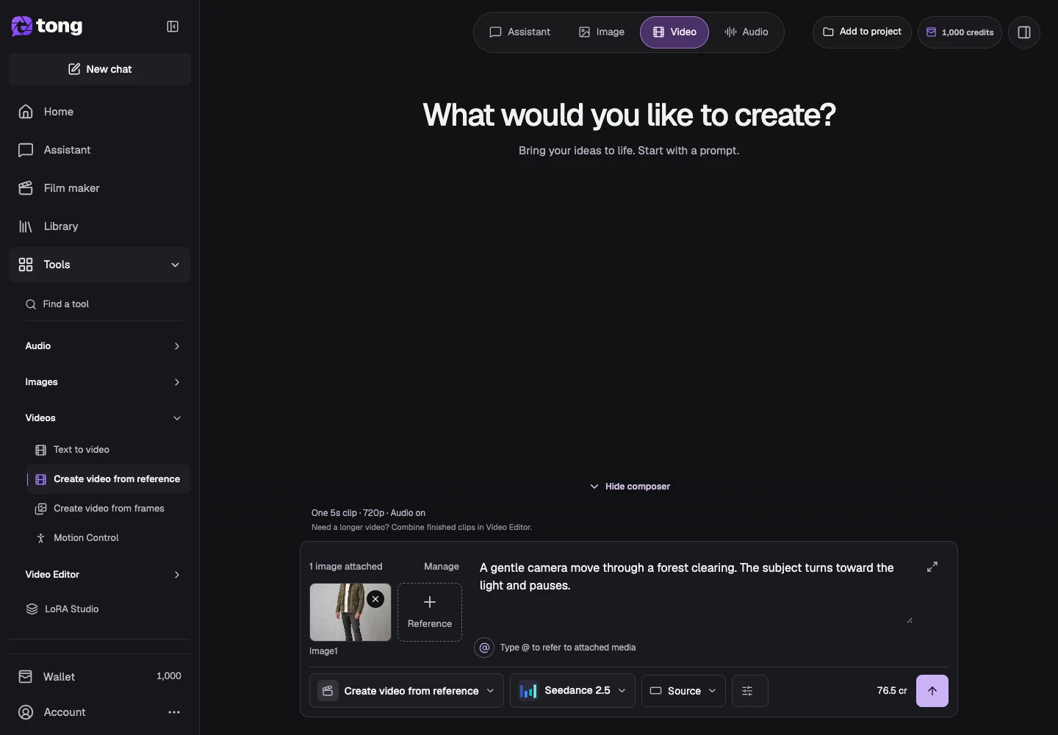Expand the prompt editor to full size

coord(932,567)
